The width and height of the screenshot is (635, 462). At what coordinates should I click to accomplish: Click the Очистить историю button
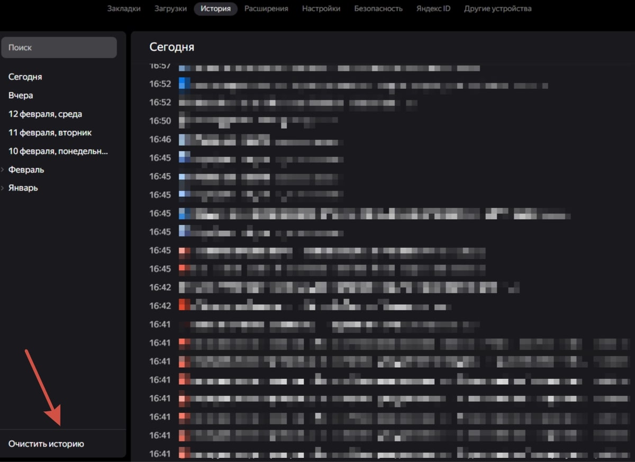point(46,444)
